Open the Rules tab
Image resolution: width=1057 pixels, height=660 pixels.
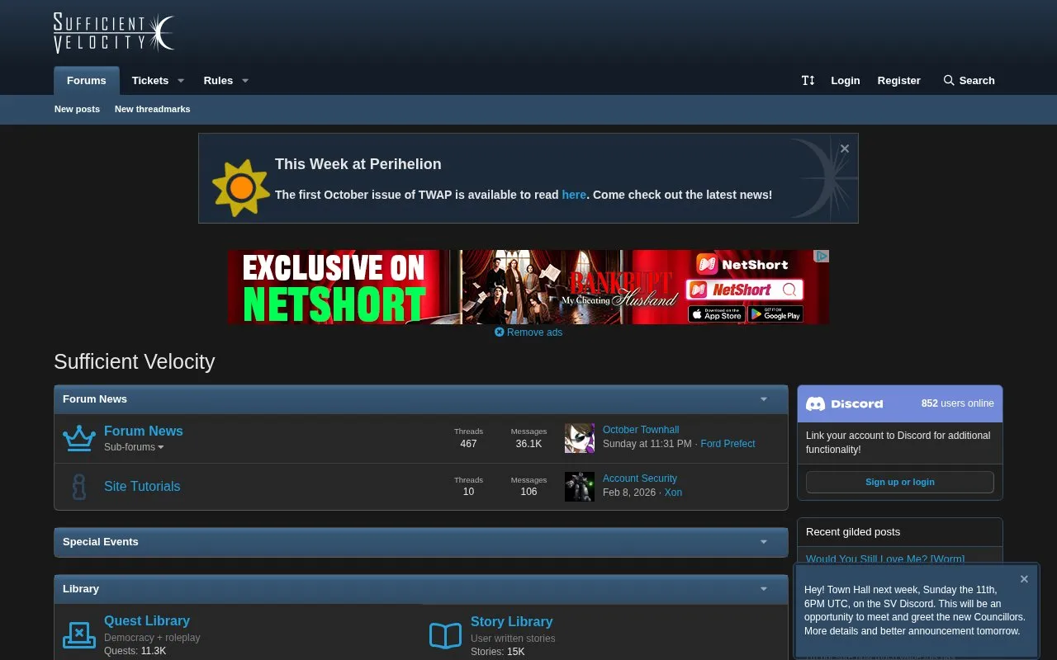(x=218, y=81)
